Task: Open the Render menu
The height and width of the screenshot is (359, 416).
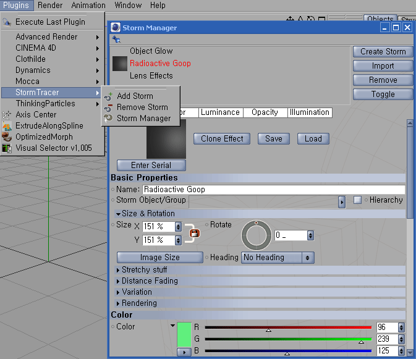Action: tap(50, 6)
